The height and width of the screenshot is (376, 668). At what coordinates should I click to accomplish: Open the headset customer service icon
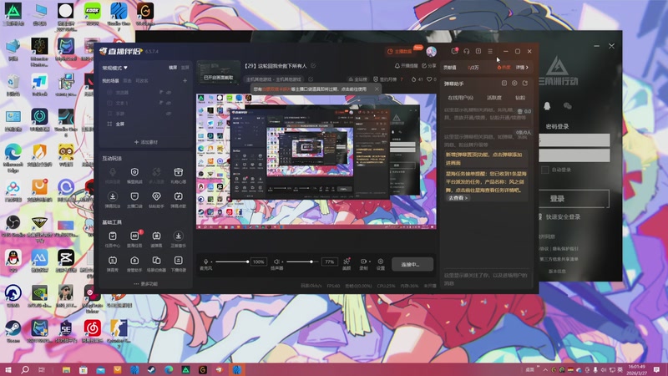click(467, 51)
